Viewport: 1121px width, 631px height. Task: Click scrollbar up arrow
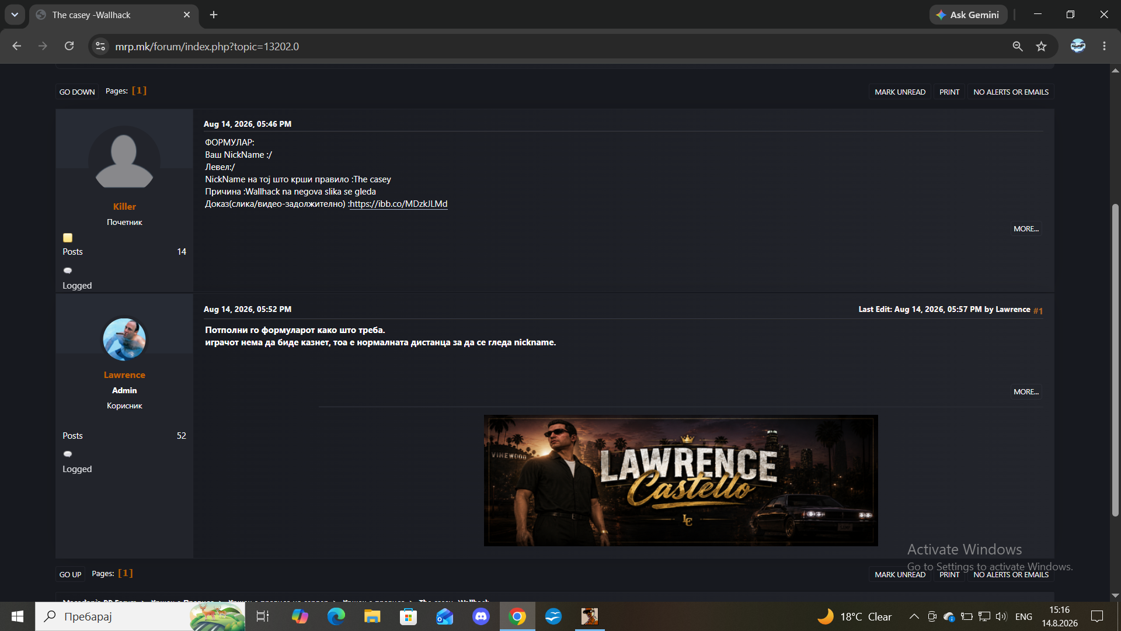tap(1115, 71)
